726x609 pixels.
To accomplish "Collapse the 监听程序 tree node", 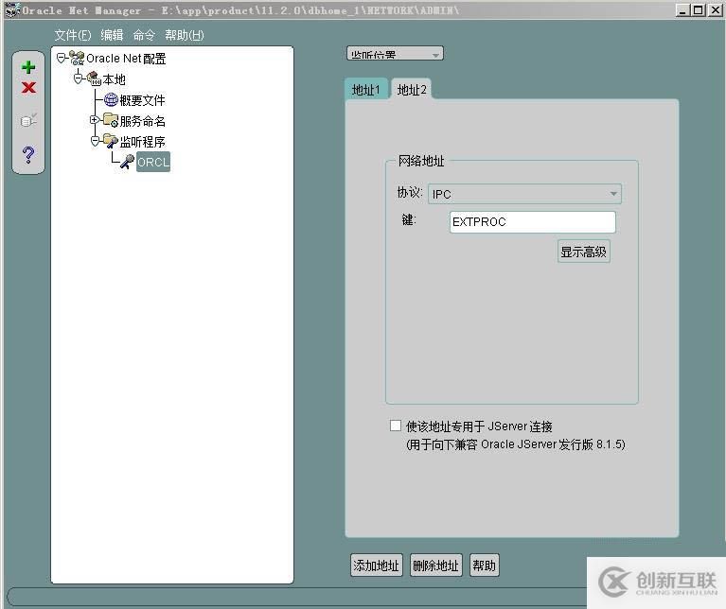I will coord(95,141).
